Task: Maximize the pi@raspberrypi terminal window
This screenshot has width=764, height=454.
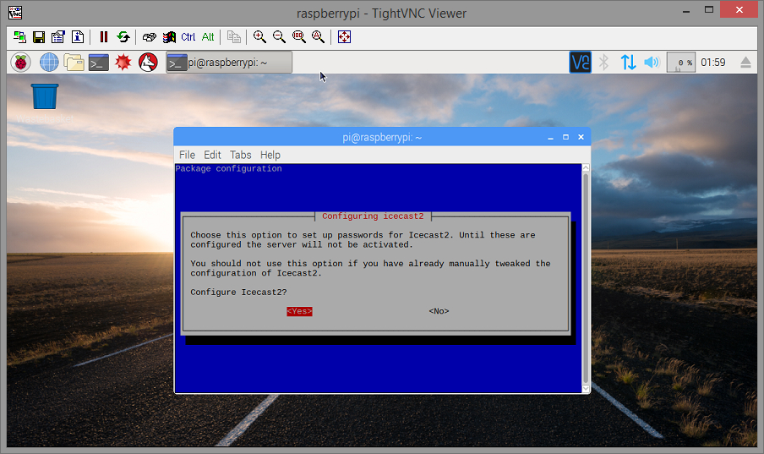Action: coord(565,138)
